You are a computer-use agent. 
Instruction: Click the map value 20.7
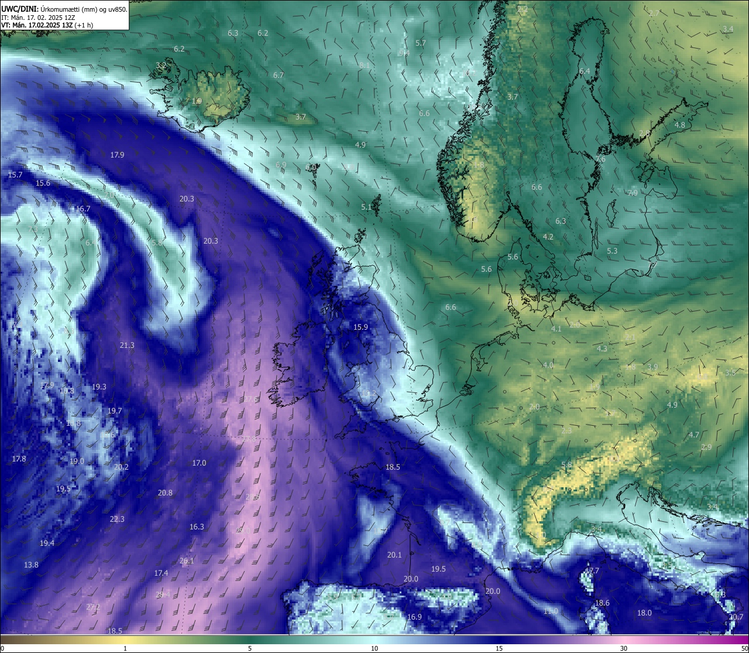coord(736,617)
